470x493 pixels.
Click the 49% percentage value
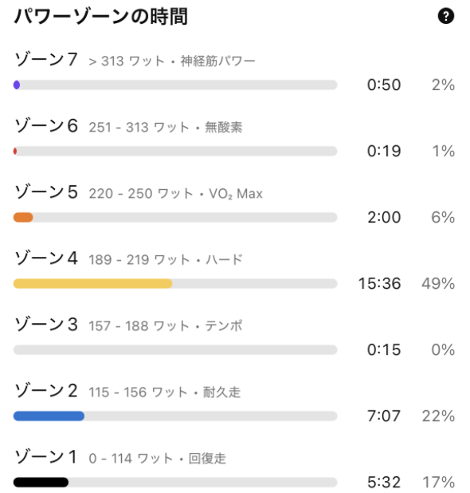pyautogui.click(x=438, y=284)
